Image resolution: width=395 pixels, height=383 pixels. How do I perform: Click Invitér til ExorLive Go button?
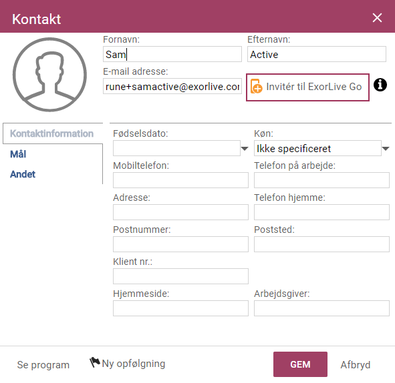pyautogui.click(x=307, y=87)
